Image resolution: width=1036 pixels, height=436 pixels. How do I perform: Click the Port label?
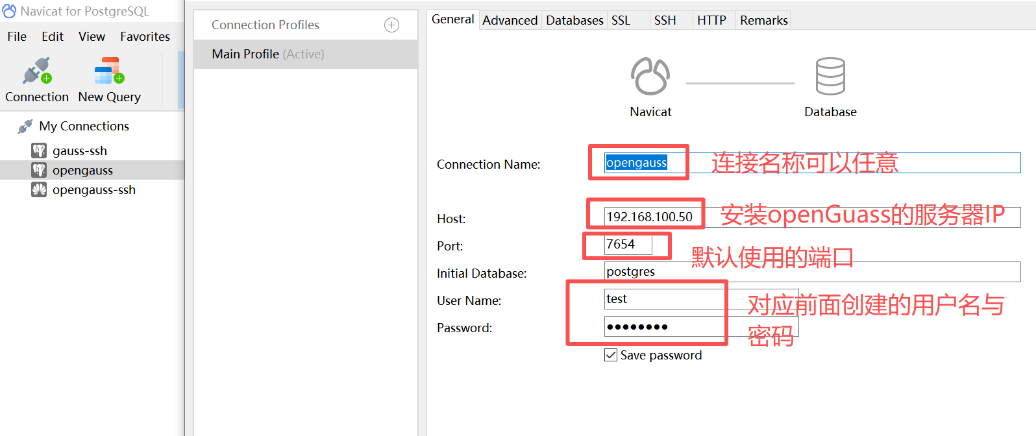[x=450, y=246]
